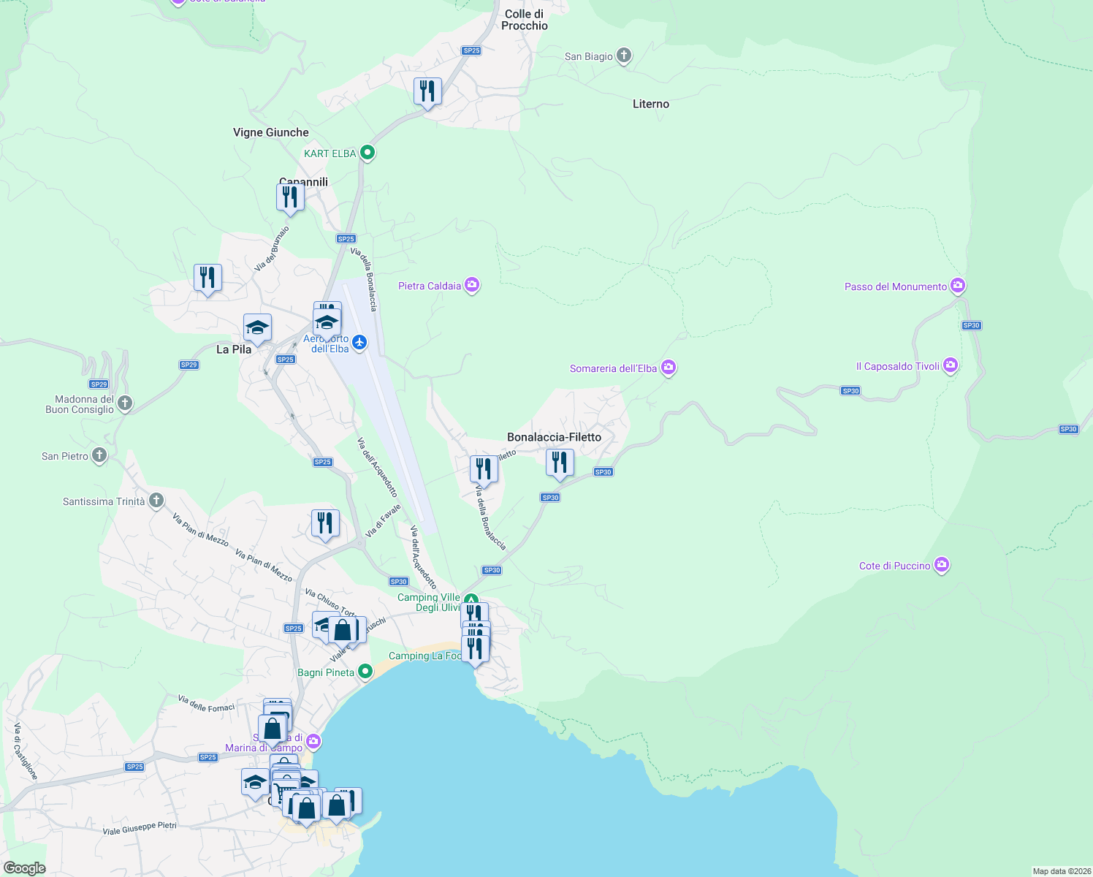Select the Vigne Giunche place label
1093x877 pixels.
point(270,132)
